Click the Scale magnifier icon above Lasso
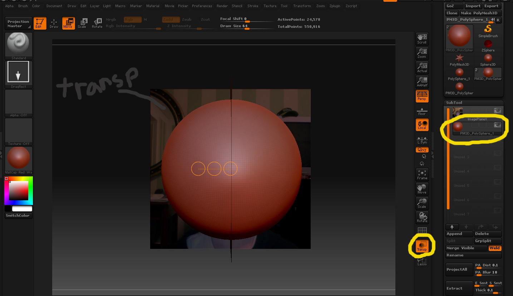Image resolution: width=513 pixels, height=296 pixels. tap(422, 203)
